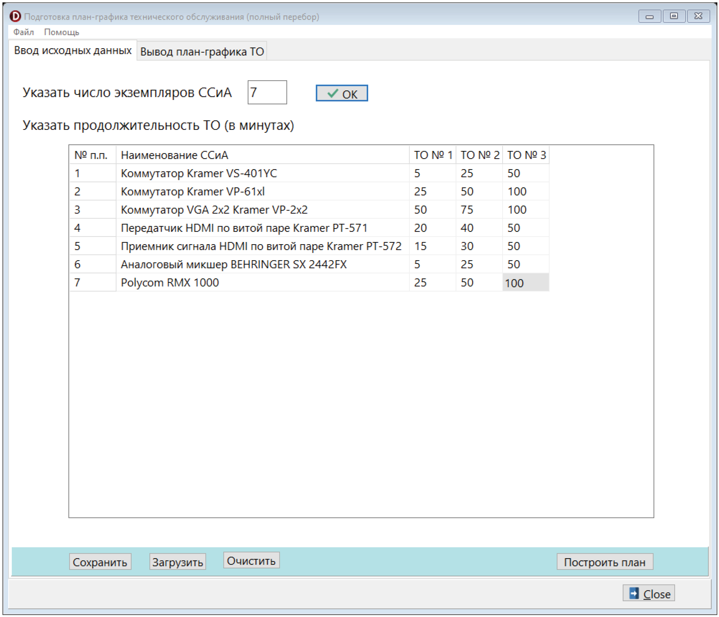Screen dimensions: 719x617
Task: Minimize the window
Action: tap(649, 16)
